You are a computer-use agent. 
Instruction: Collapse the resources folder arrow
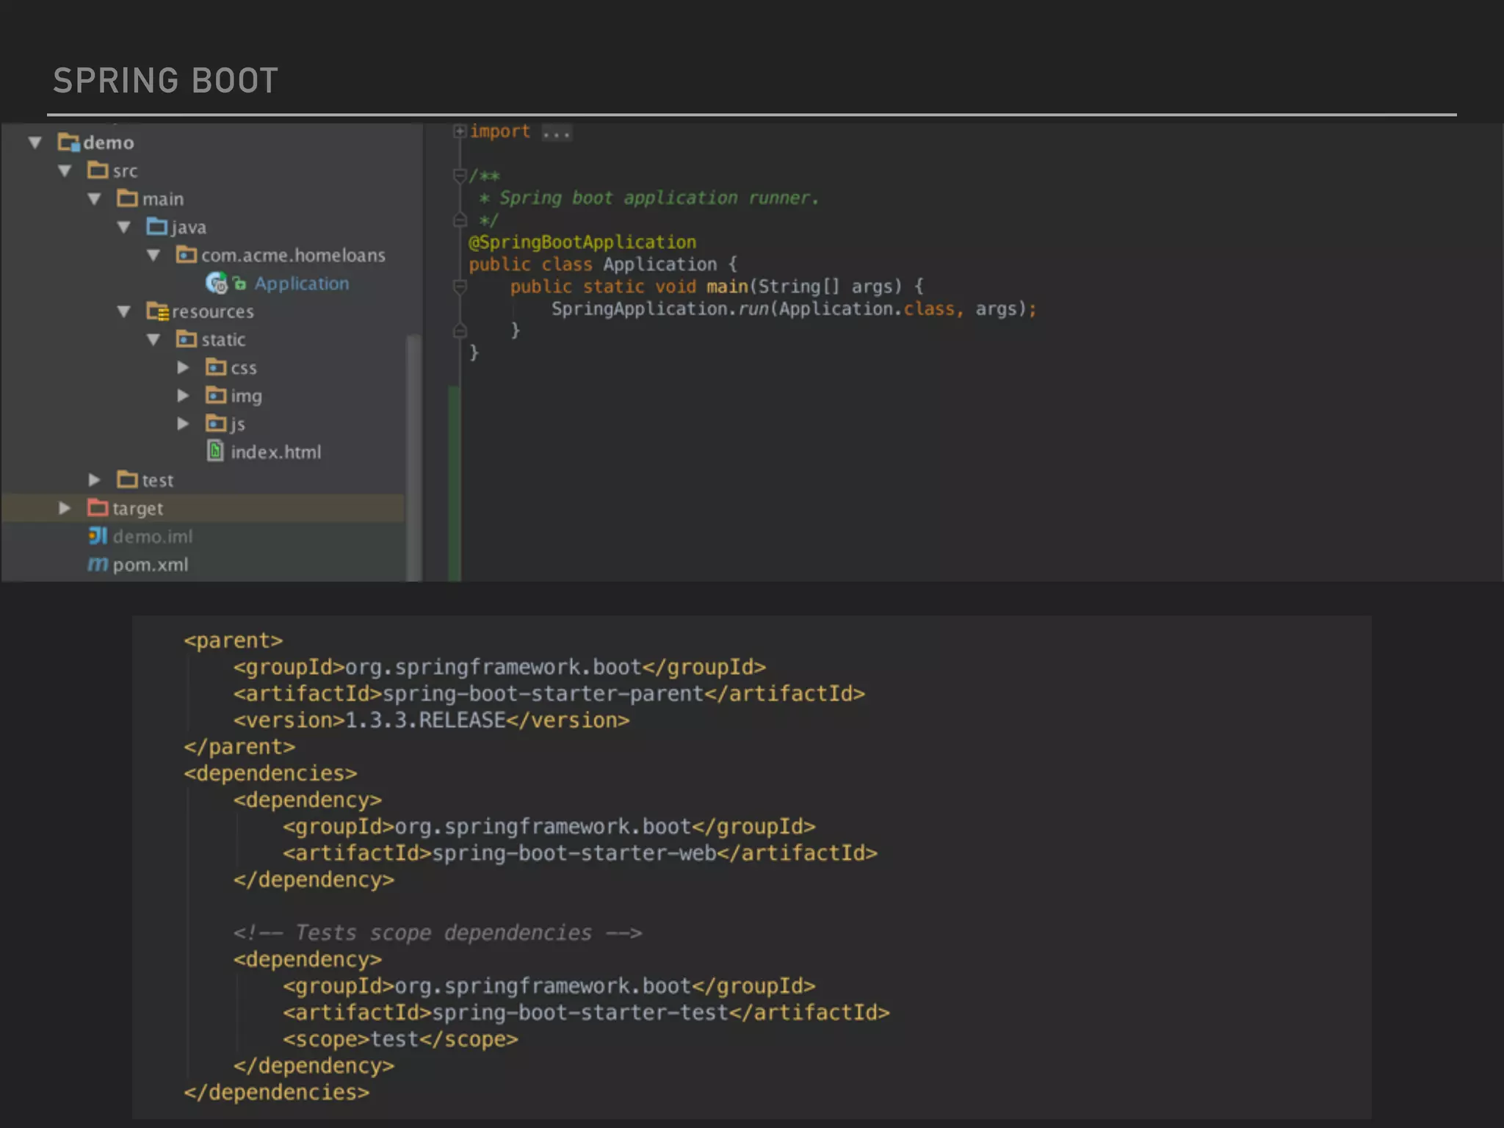124,312
